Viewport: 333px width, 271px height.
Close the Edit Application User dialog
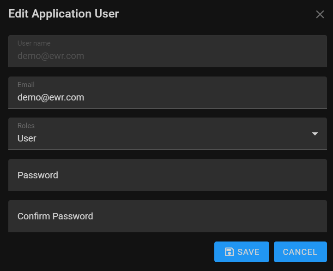point(320,14)
